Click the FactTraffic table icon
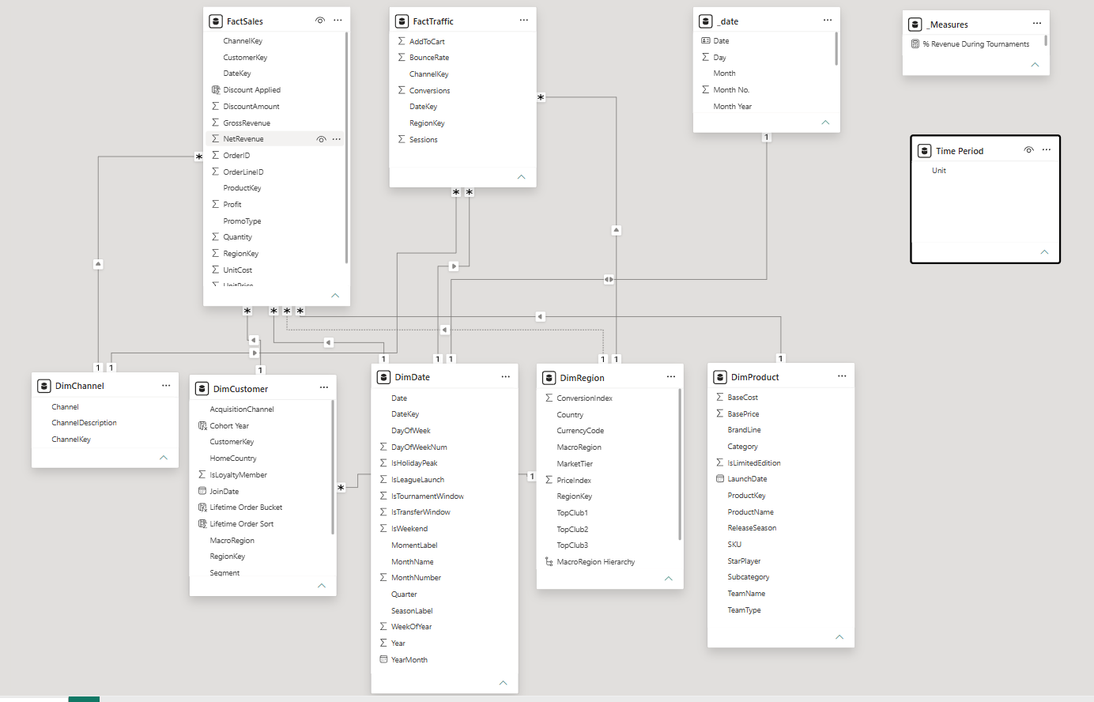 click(x=402, y=21)
